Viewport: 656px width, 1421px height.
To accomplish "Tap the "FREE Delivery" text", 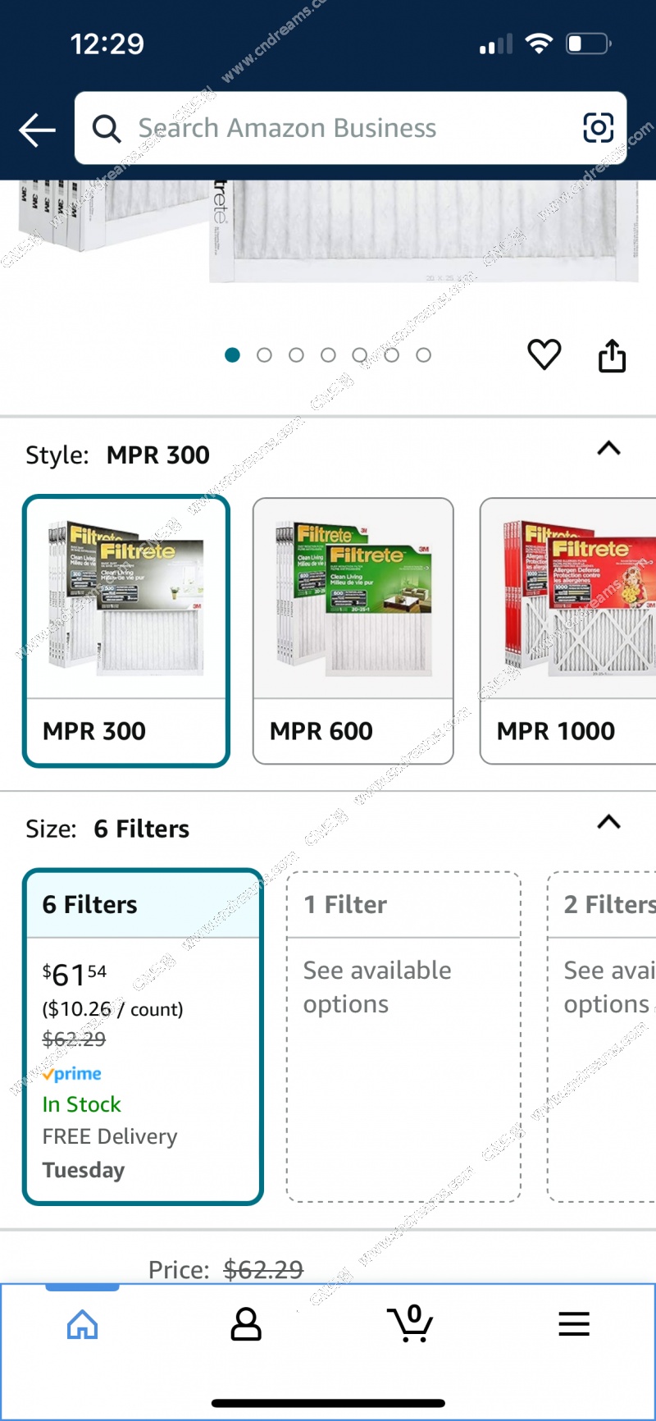I will tap(110, 1136).
